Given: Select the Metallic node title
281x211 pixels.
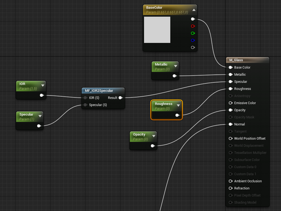Looking at the screenshot, I should [161, 65].
